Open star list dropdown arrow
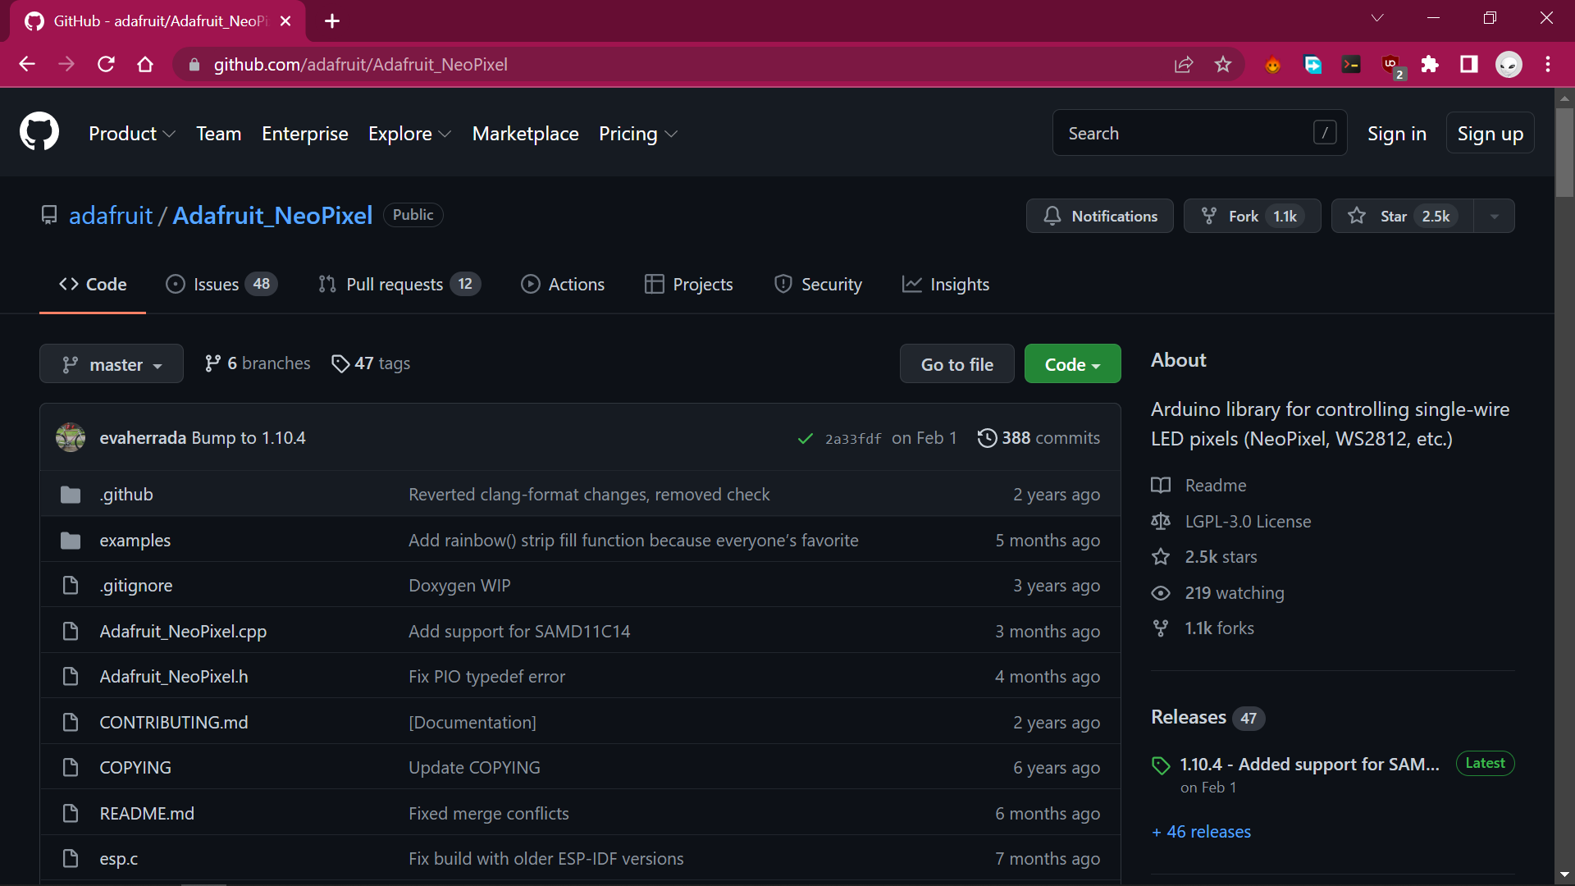This screenshot has height=886, width=1575. [1494, 216]
